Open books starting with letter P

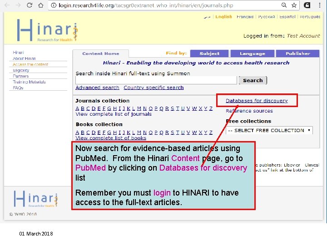[156, 132]
